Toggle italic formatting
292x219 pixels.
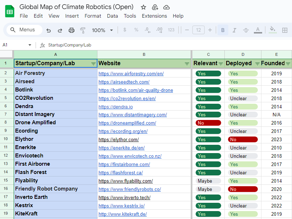click(234, 30)
